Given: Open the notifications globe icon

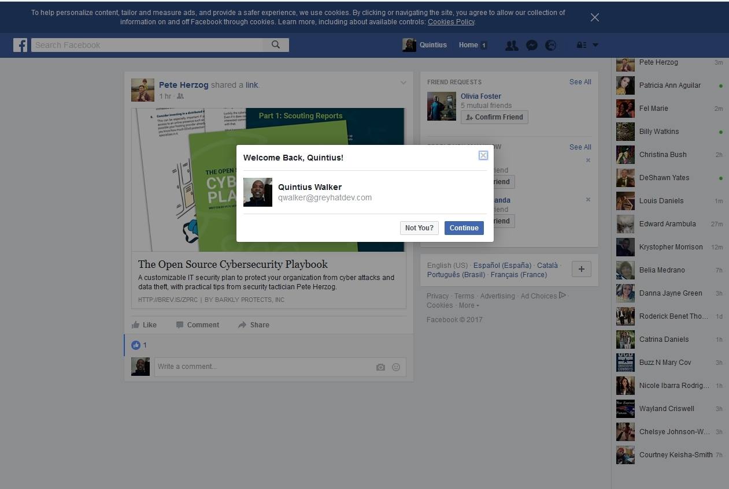Looking at the screenshot, I should pos(551,45).
